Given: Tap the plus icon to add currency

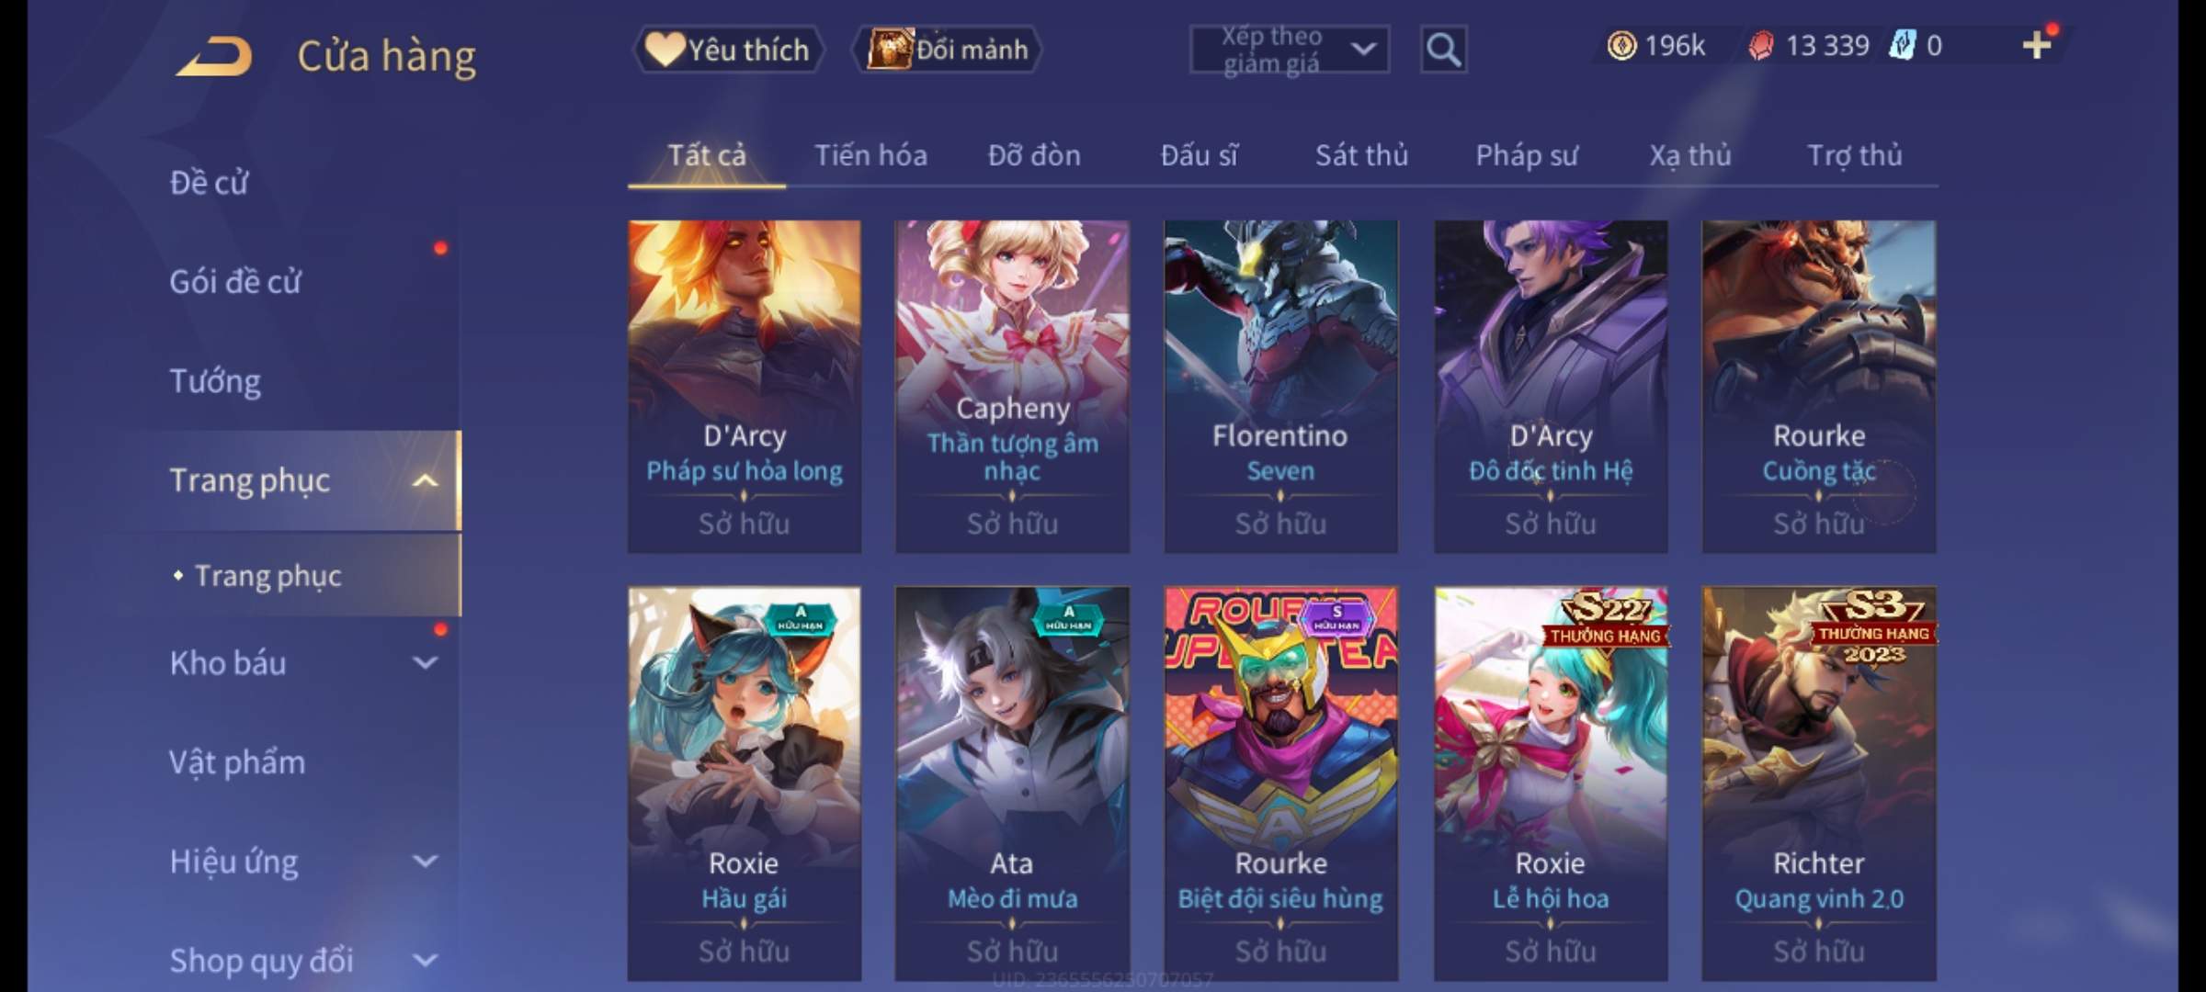Looking at the screenshot, I should (2037, 45).
